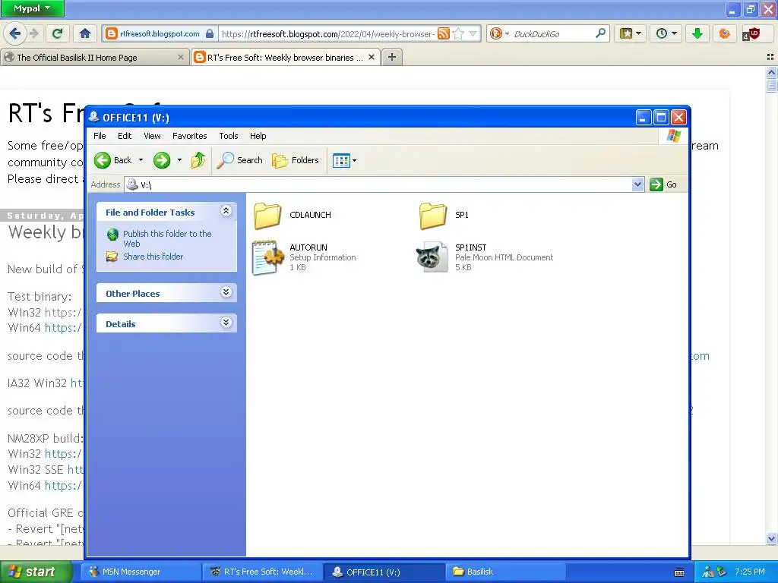
Task: Bookmark this page with the star icon
Action: coord(458,33)
